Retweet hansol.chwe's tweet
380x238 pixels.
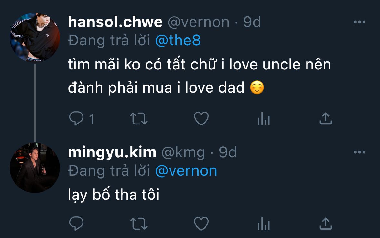139,119
